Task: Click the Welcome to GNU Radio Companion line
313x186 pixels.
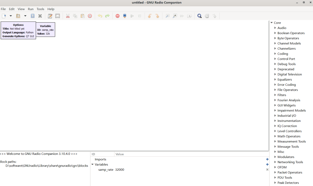Action: [39, 154]
